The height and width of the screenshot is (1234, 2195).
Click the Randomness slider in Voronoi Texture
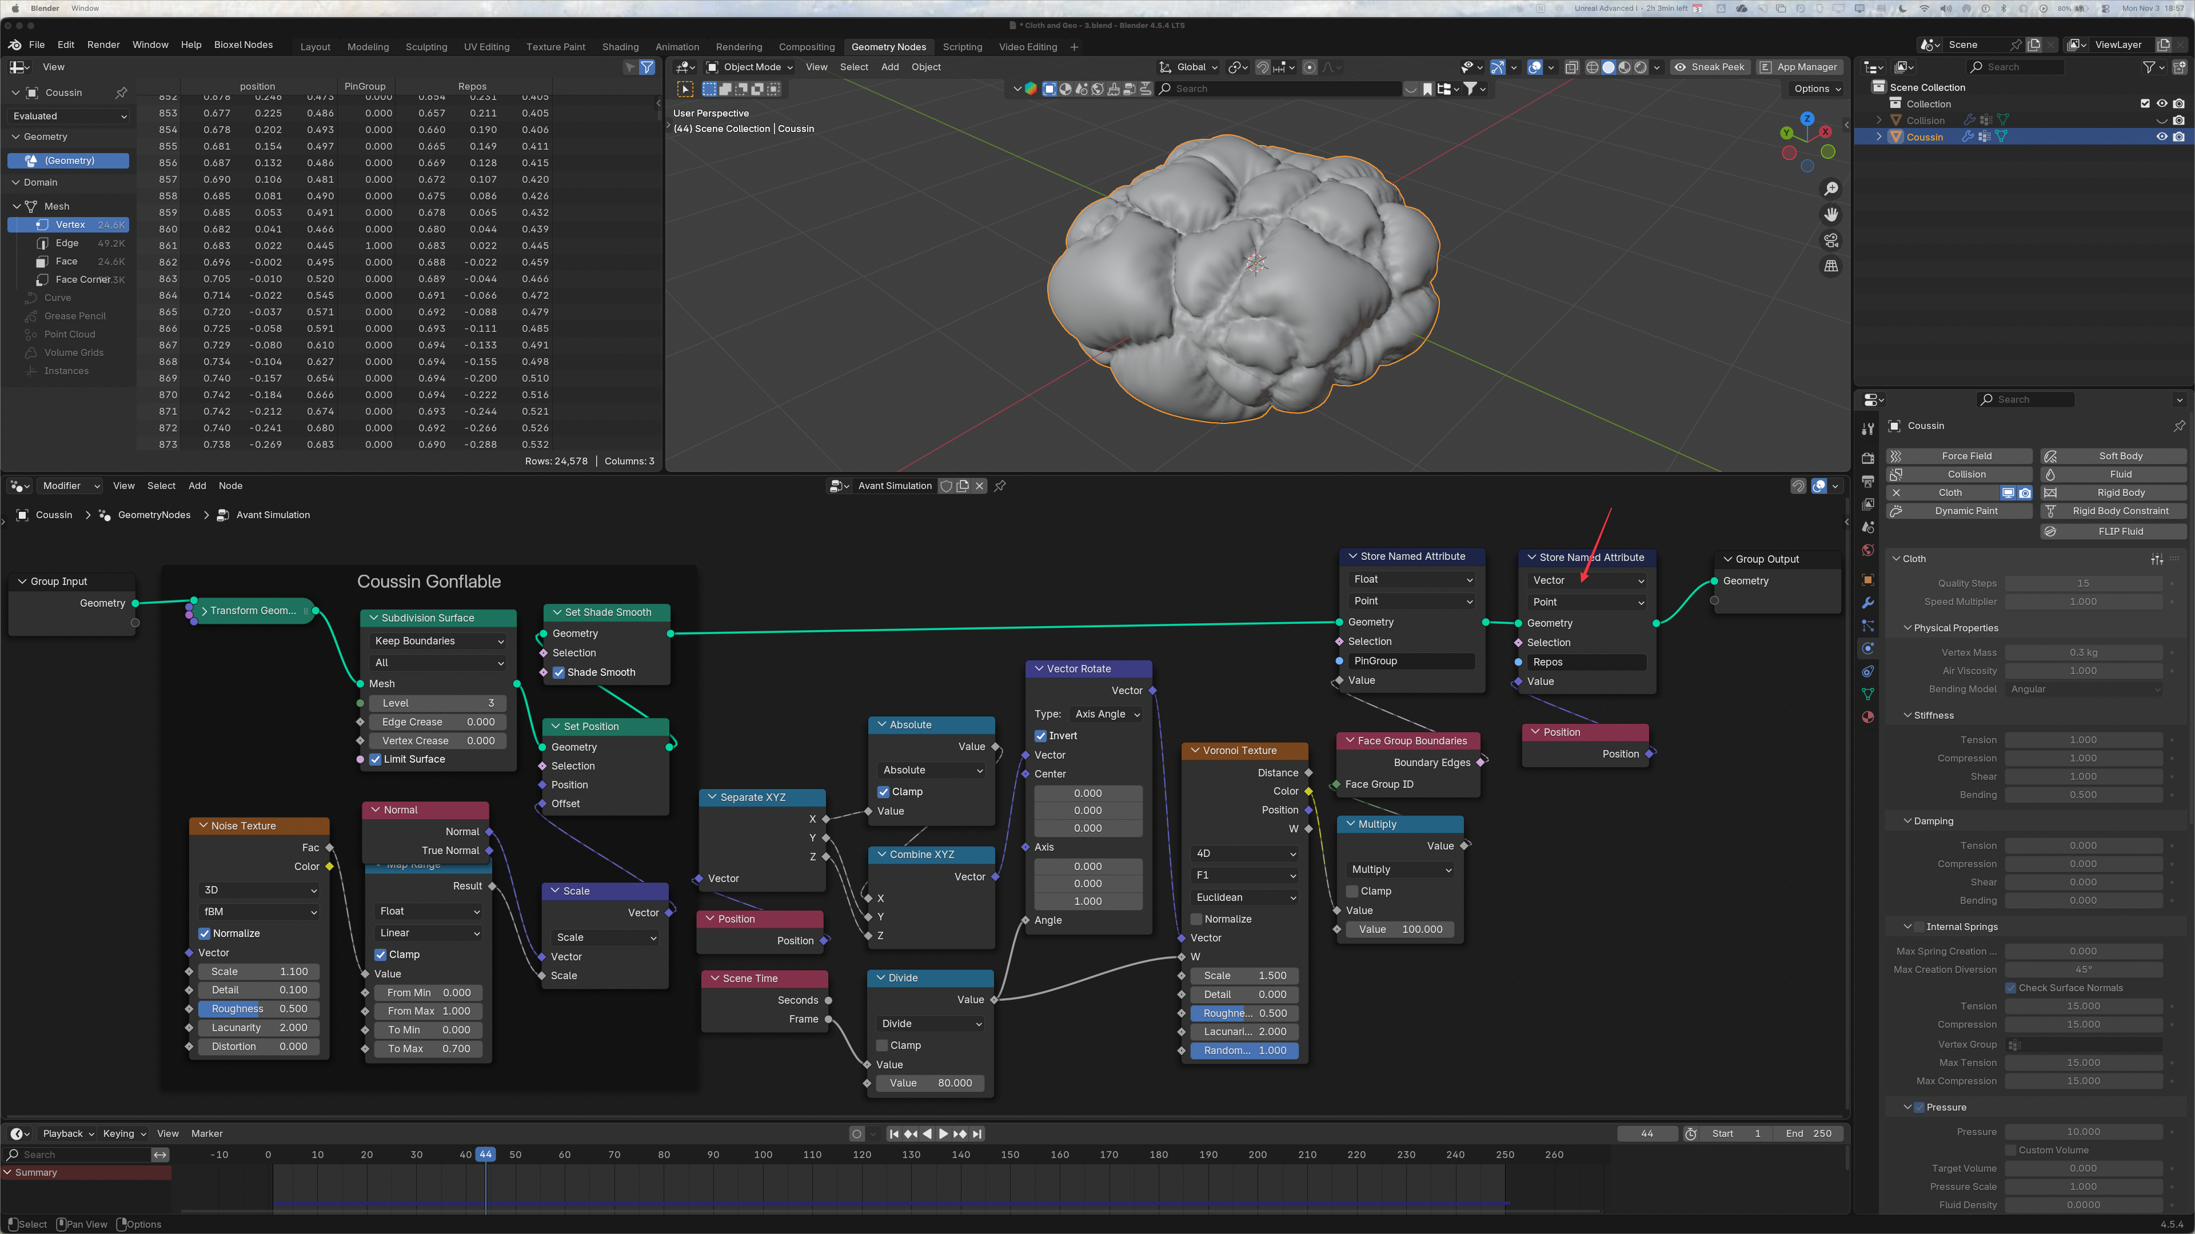[1245, 1051]
